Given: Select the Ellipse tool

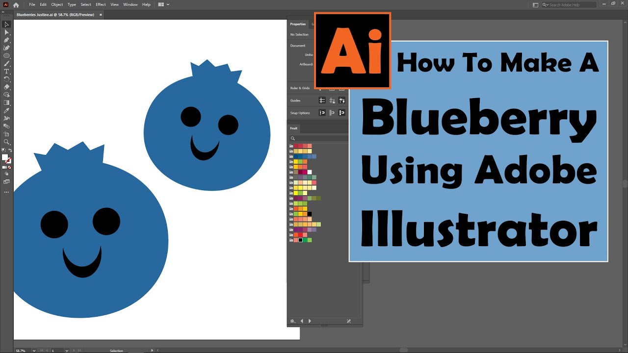Looking at the screenshot, I should click(x=7, y=55).
